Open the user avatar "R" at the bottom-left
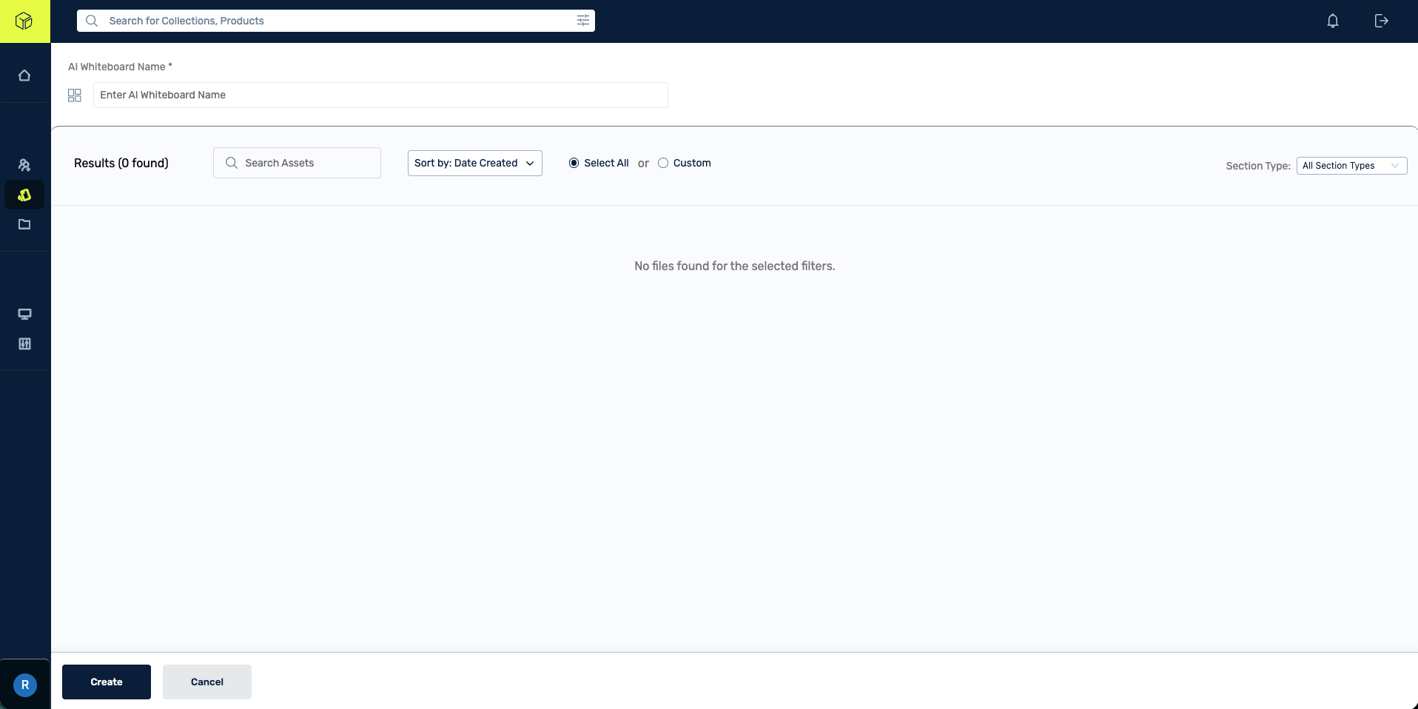This screenshot has width=1418, height=709. [25, 685]
